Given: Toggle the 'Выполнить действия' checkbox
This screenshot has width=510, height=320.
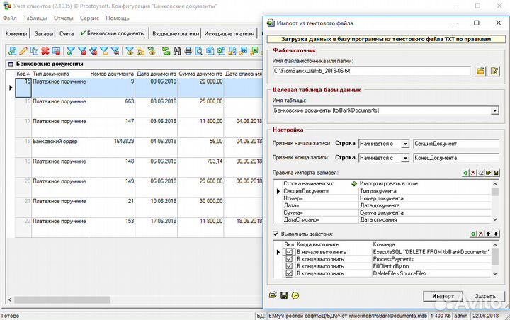Looking at the screenshot, I should click(x=276, y=234).
